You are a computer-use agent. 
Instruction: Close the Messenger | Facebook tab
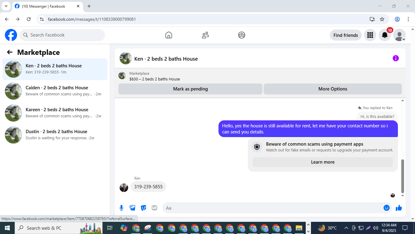pos(78,6)
